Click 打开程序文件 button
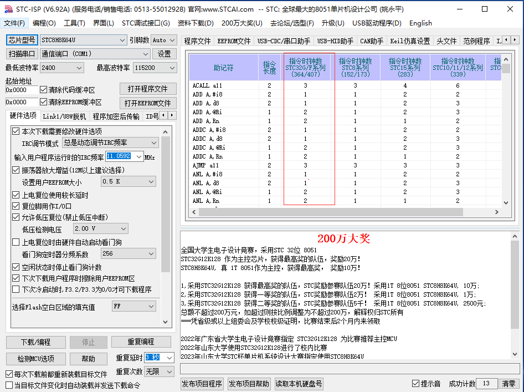Image resolution: width=524 pixels, height=392 pixels. point(148,89)
